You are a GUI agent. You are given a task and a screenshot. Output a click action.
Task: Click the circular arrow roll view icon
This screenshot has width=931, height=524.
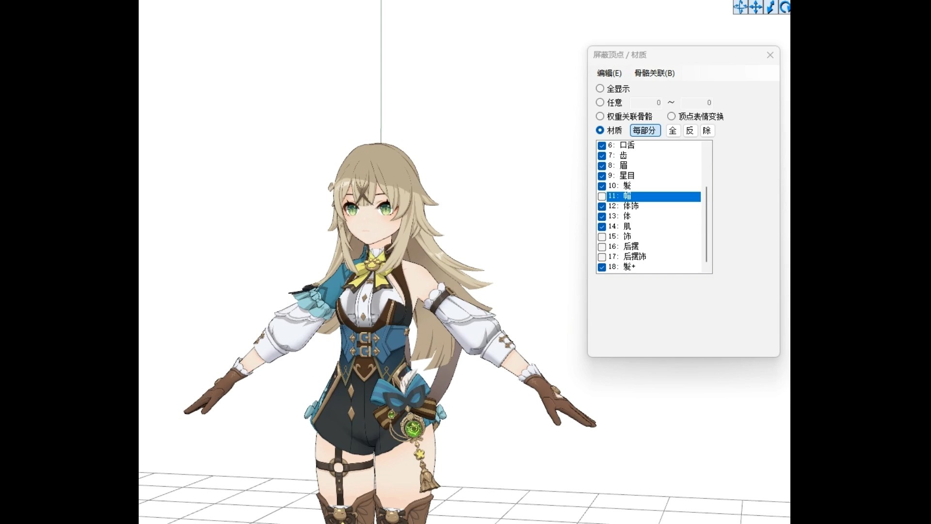[785, 7]
